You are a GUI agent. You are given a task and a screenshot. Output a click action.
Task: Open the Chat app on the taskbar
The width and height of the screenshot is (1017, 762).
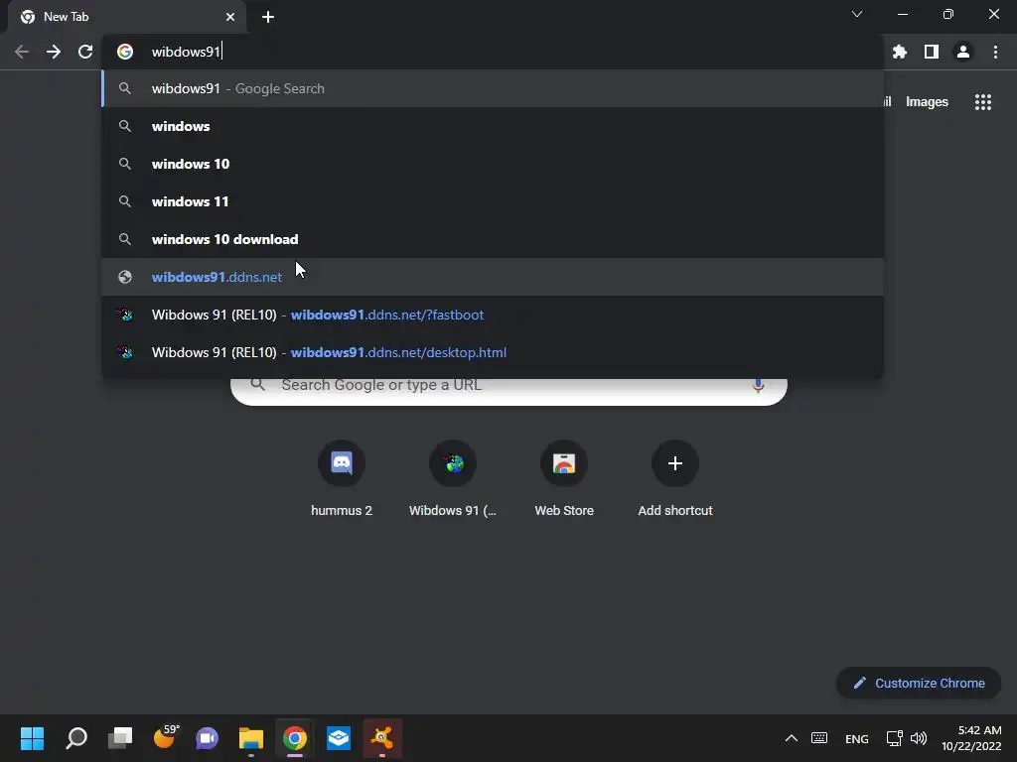click(207, 738)
